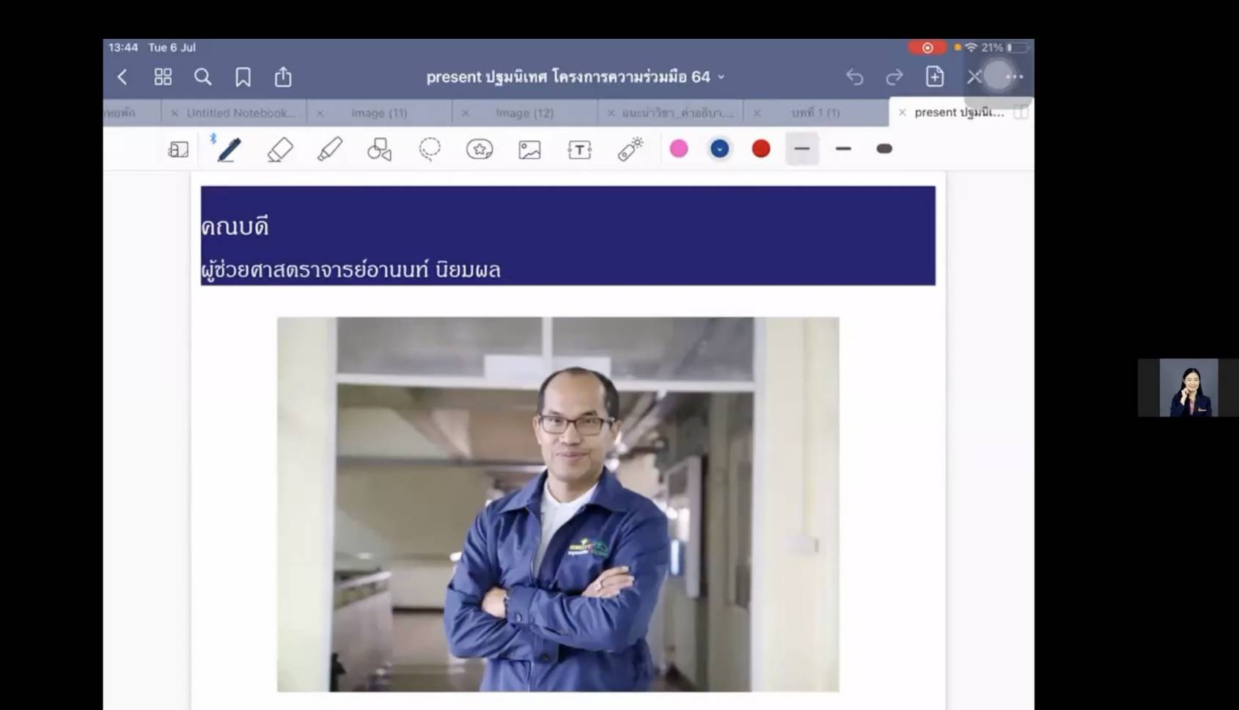Choose the pink pen color

(x=679, y=149)
